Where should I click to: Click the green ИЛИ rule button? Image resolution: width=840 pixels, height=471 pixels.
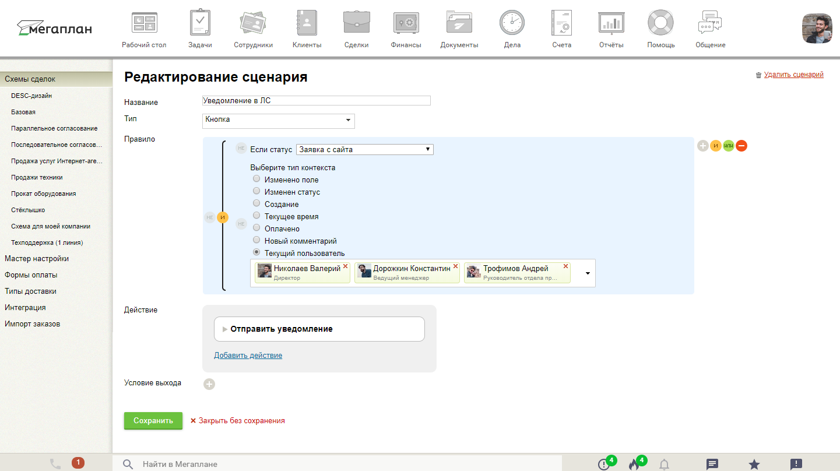(729, 146)
